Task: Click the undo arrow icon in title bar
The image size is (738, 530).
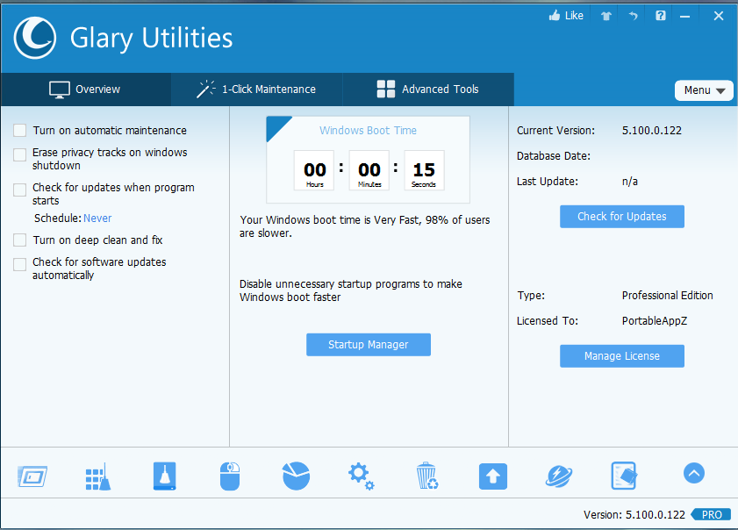Action: coord(634,16)
